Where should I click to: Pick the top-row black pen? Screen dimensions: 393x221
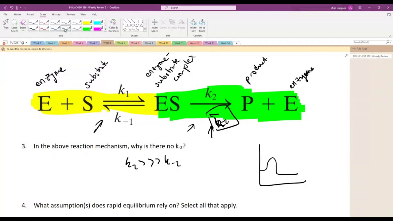(x=33, y=22)
